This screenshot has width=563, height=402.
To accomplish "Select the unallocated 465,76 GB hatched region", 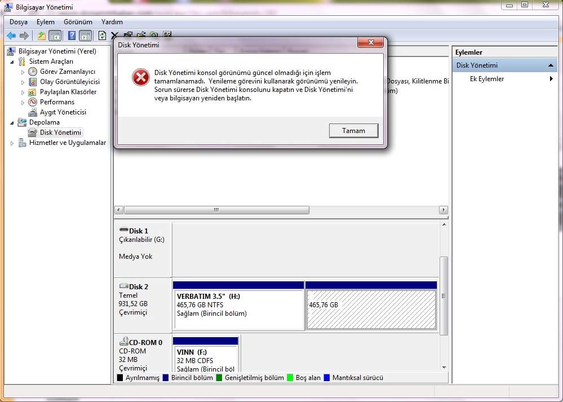I will [x=371, y=306].
